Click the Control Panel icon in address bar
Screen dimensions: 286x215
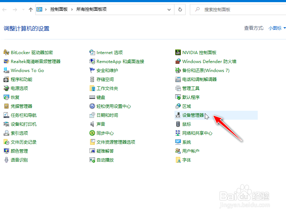[x=39, y=9]
